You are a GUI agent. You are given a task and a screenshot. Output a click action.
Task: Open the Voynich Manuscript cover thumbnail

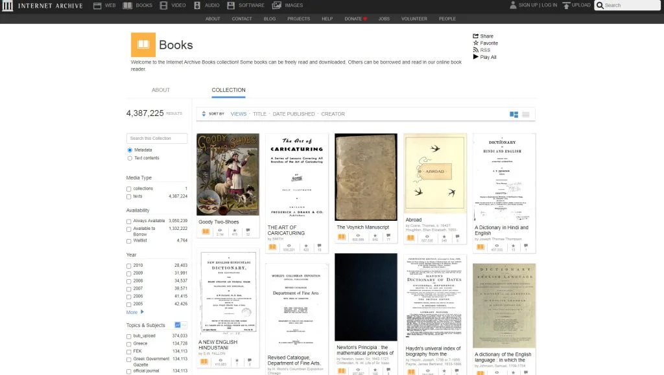366,177
